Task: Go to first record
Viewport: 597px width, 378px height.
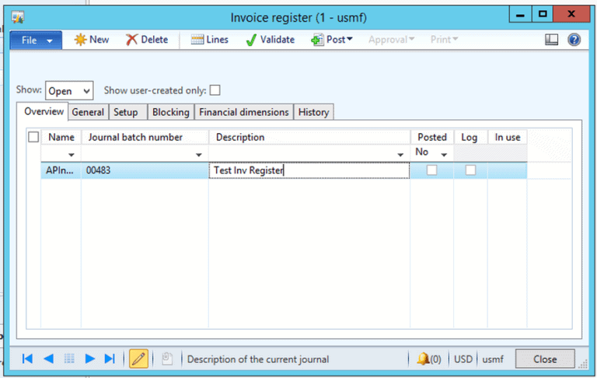Action: coord(27,359)
